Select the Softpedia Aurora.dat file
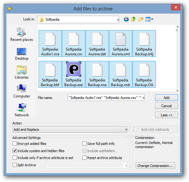189x182 pixels. click(97, 43)
